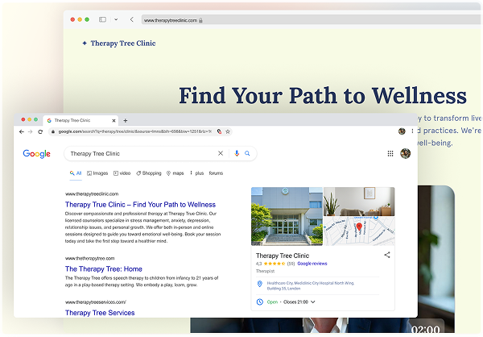Open a new Chrome tab
The width and height of the screenshot is (483, 337).
pyautogui.click(x=126, y=121)
